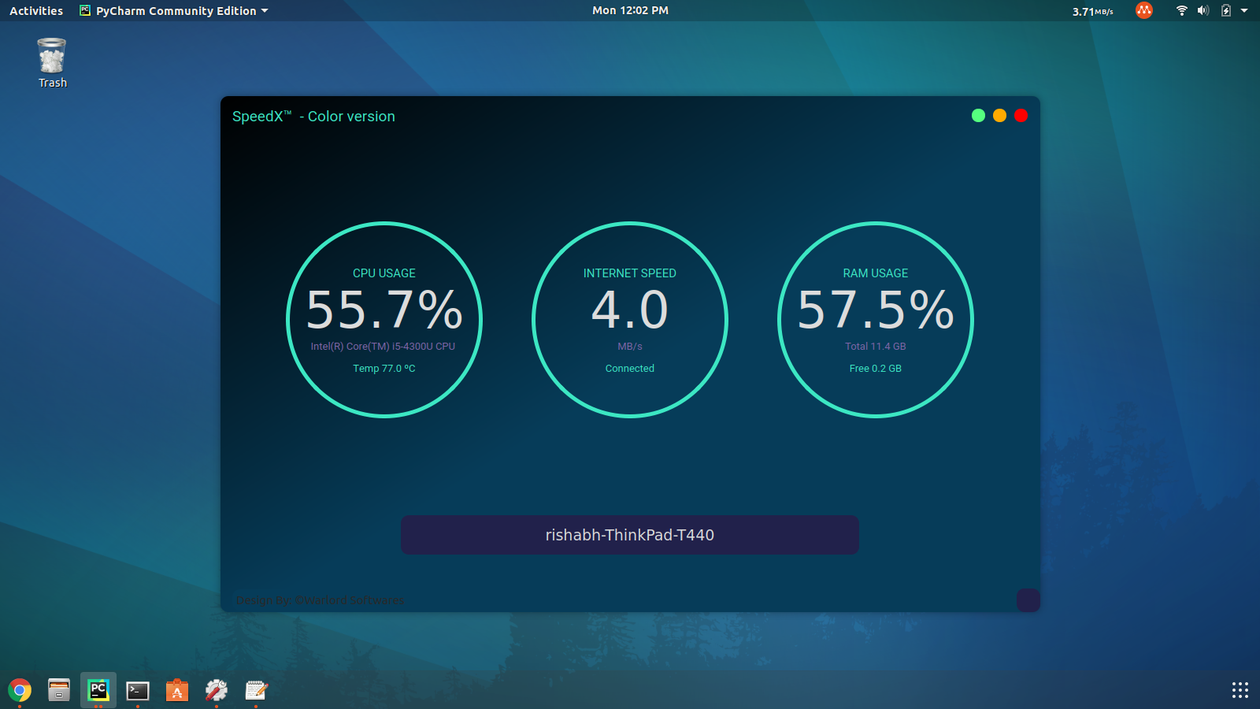Click the CPU USAGE heading
The image size is (1260, 709).
[x=384, y=273]
